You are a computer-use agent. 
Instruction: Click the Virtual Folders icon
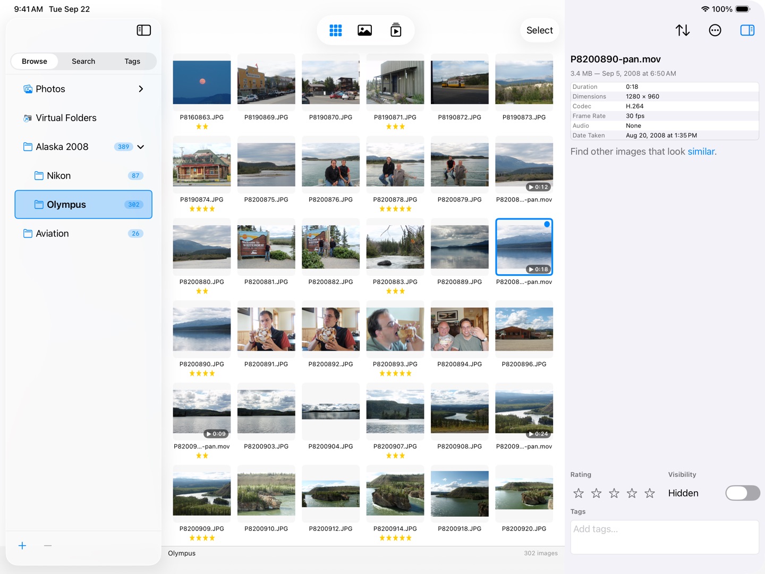(28, 118)
